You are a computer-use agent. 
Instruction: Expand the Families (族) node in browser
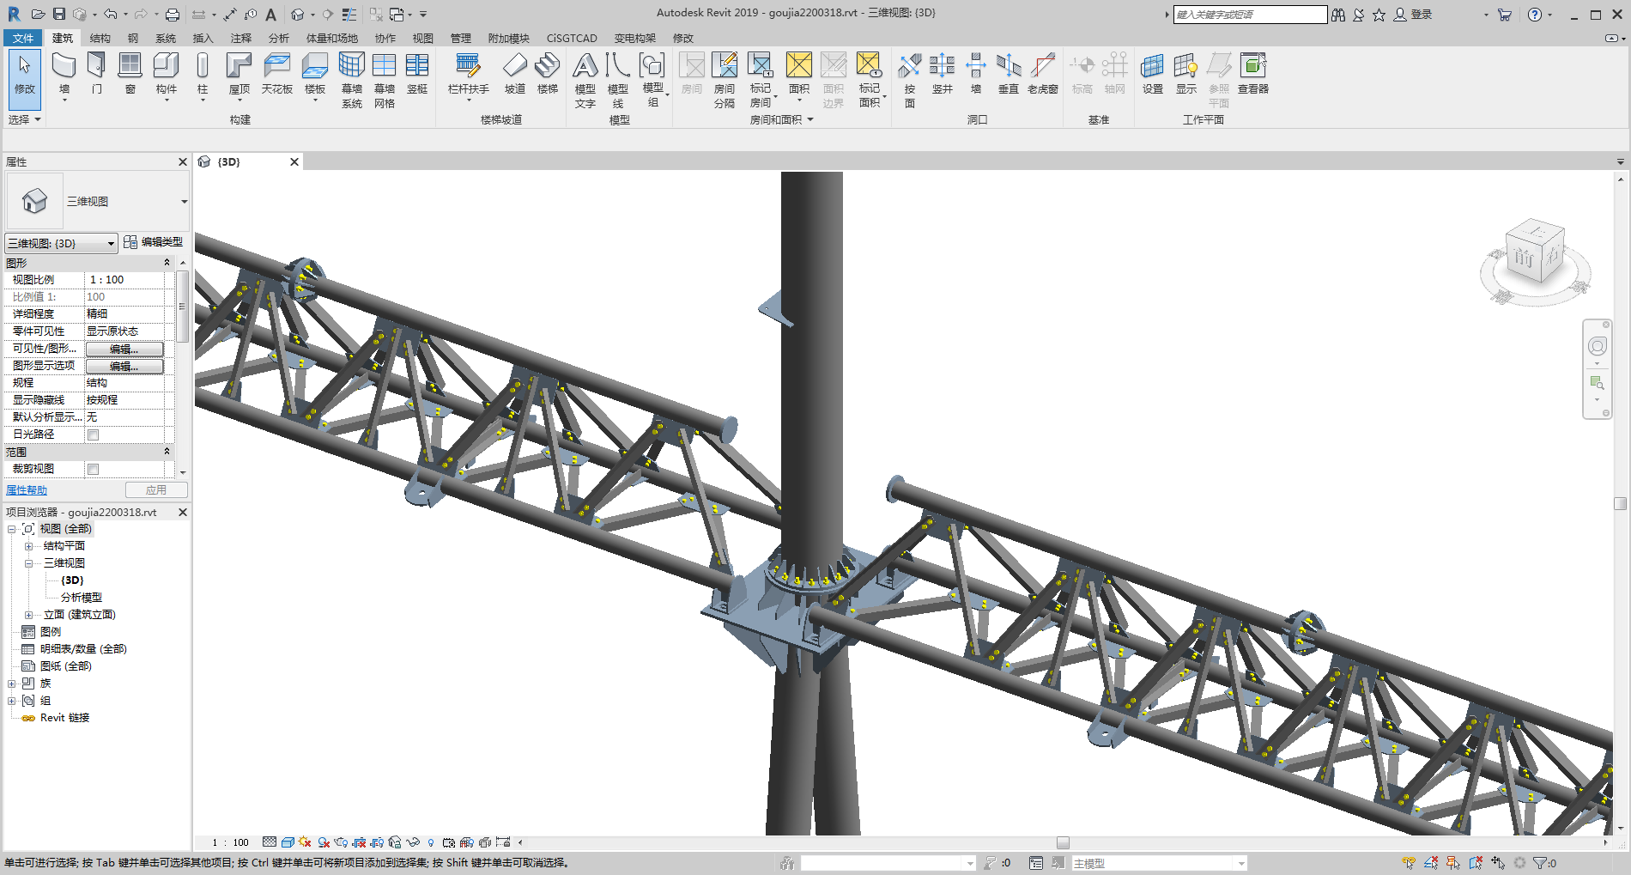pos(12,684)
